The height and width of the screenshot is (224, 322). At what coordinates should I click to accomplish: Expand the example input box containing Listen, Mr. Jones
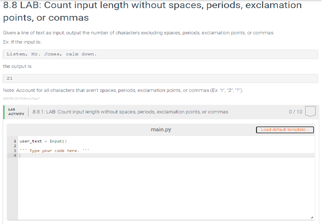coord(160,54)
